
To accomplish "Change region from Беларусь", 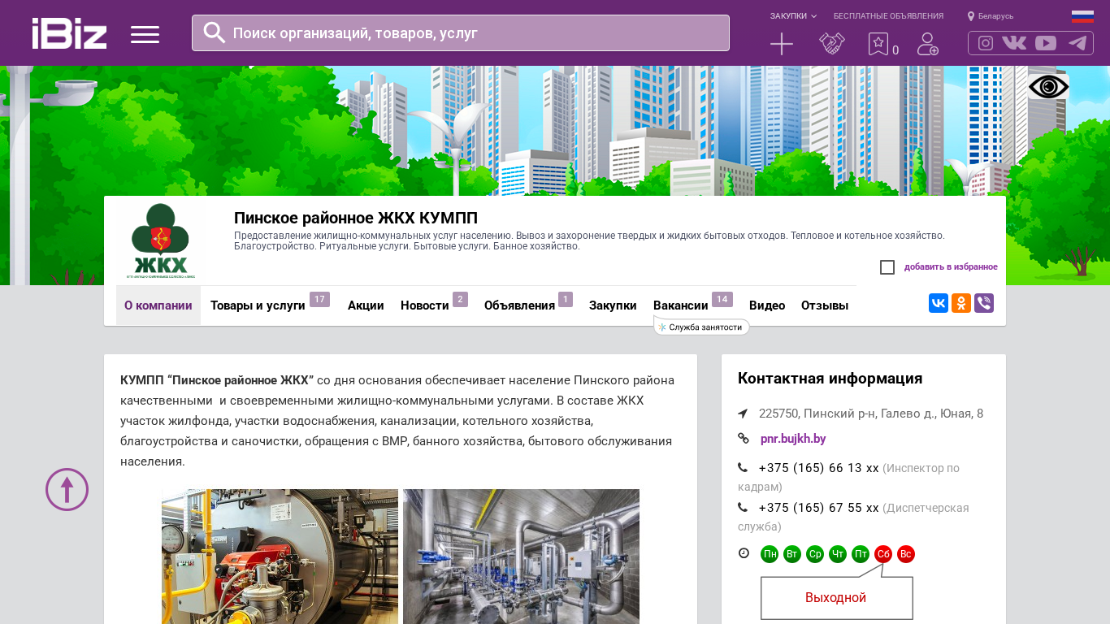I will click(991, 16).
